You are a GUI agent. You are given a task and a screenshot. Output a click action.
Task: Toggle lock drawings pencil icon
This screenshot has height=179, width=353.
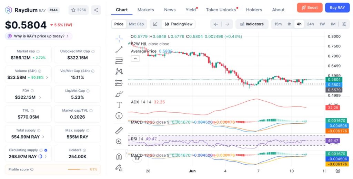[119, 168]
